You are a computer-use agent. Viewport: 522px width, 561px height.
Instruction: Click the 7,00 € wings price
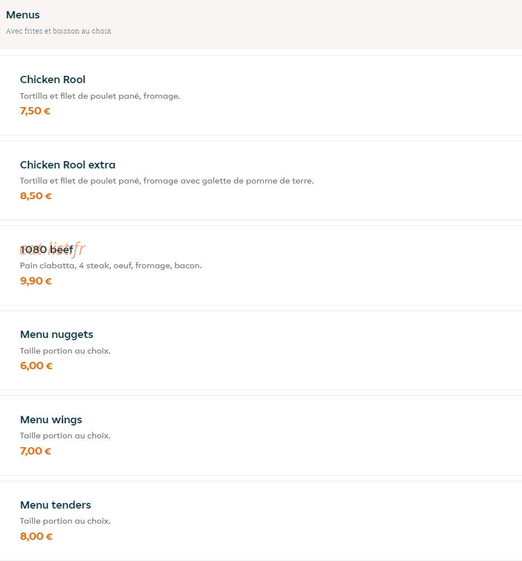(36, 451)
